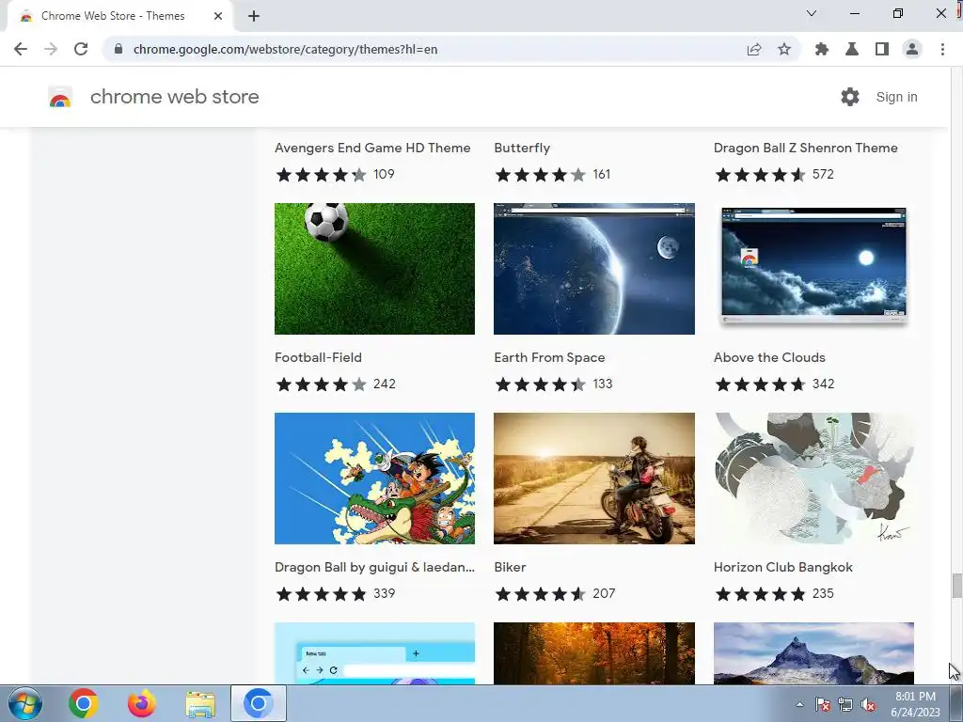
Task: Open Chrome three-dot menu
Action: pos(942,49)
